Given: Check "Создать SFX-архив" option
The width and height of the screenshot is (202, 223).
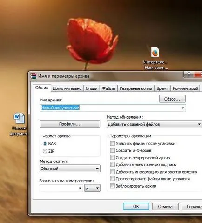Looking at the screenshot, I should point(113,150).
